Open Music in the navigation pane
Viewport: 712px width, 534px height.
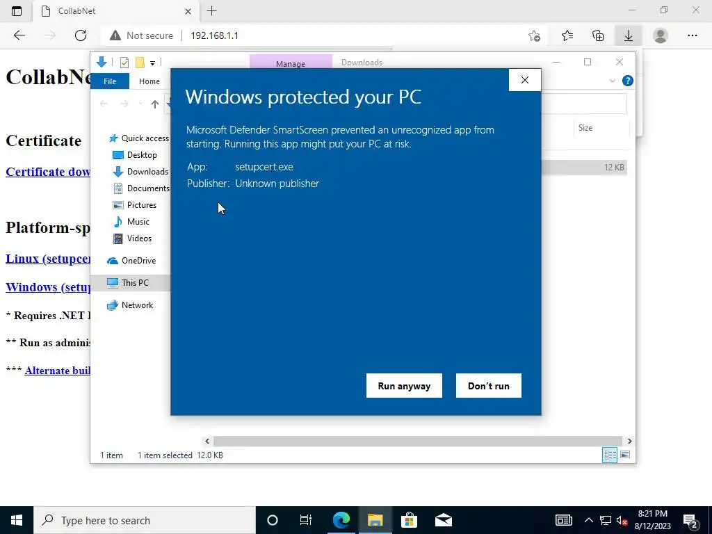tap(131, 222)
